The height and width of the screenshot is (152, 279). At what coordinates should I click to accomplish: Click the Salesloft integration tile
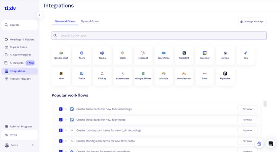[184, 55]
